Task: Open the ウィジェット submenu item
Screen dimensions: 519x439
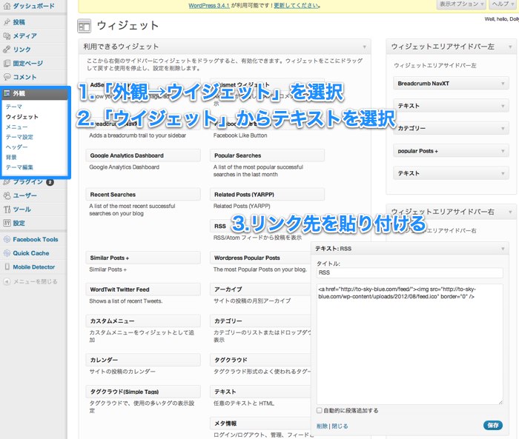Action: pyautogui.click(x=22, y=117)
